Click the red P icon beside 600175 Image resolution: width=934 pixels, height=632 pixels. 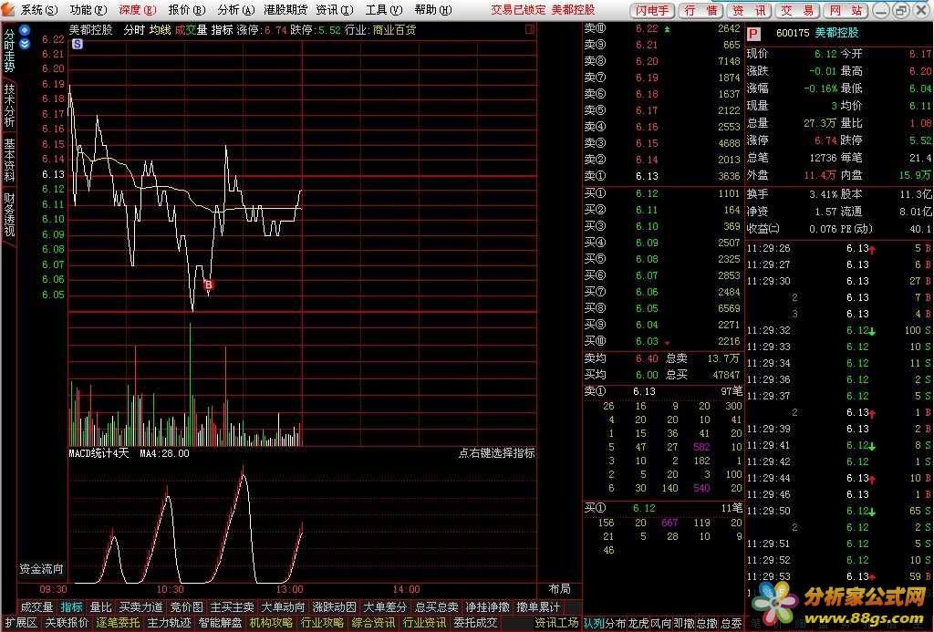(x=753, y=34)
